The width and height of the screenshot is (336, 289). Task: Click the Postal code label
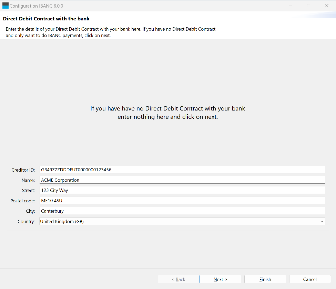[x=22, y=201]
